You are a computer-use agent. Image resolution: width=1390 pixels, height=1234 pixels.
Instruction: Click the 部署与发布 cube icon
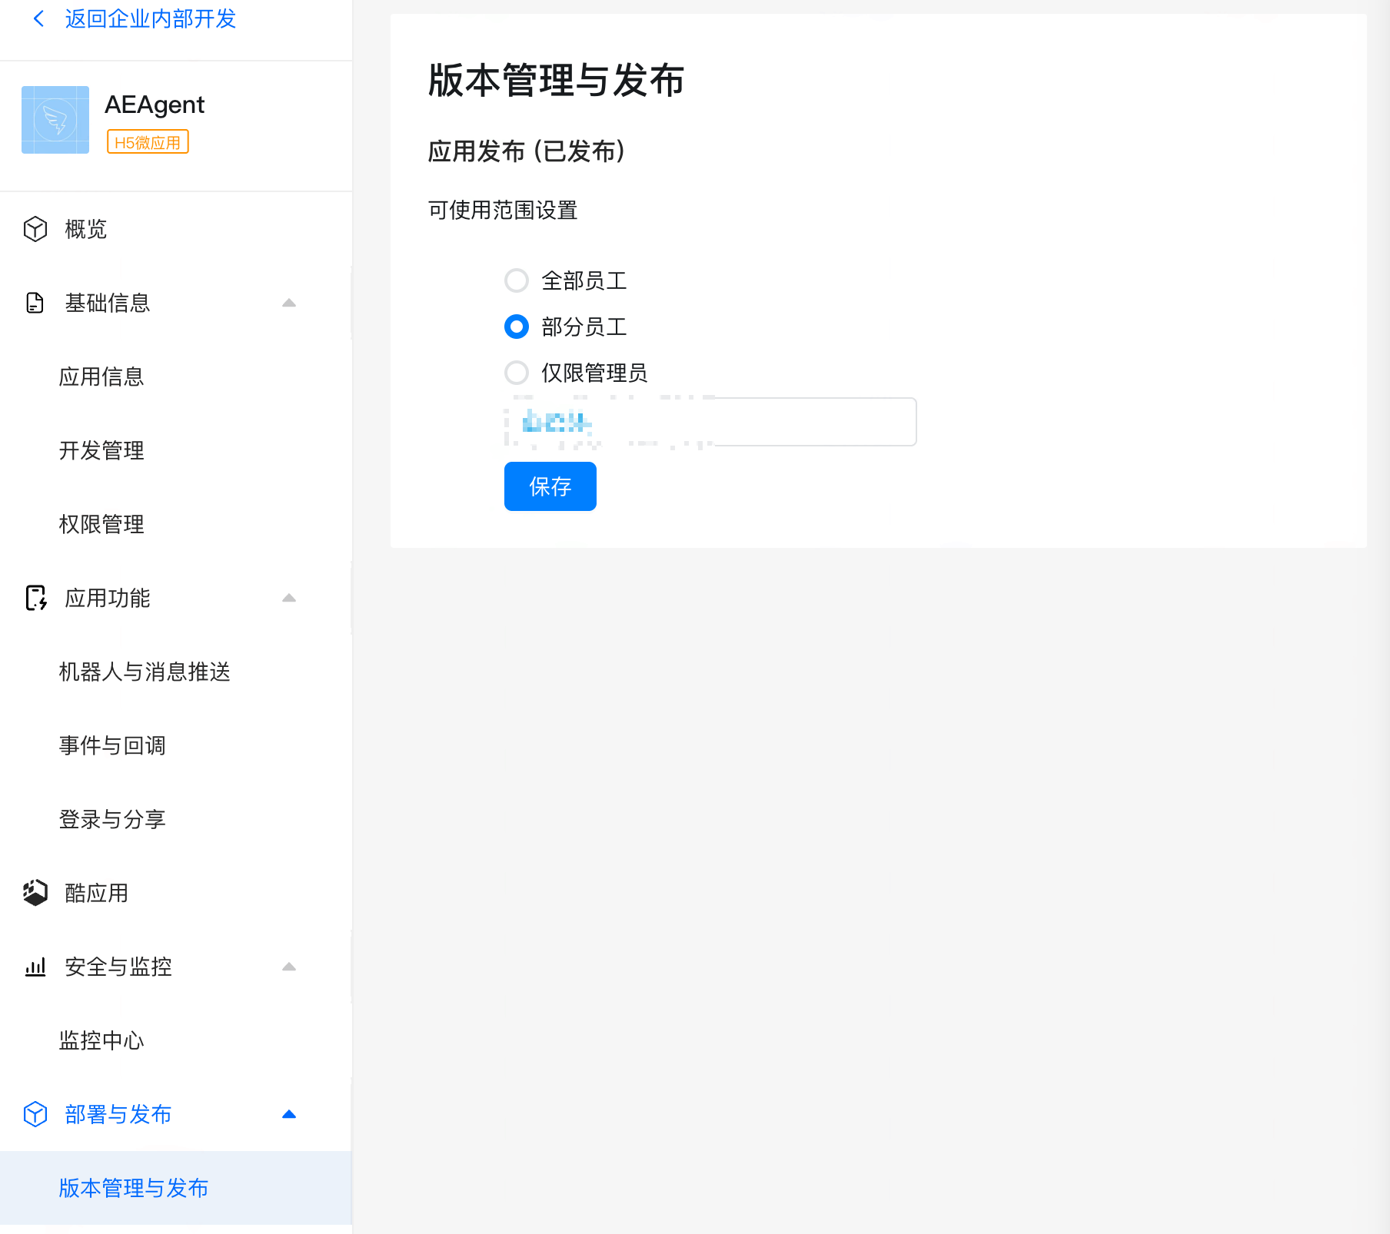(35, 1114)
